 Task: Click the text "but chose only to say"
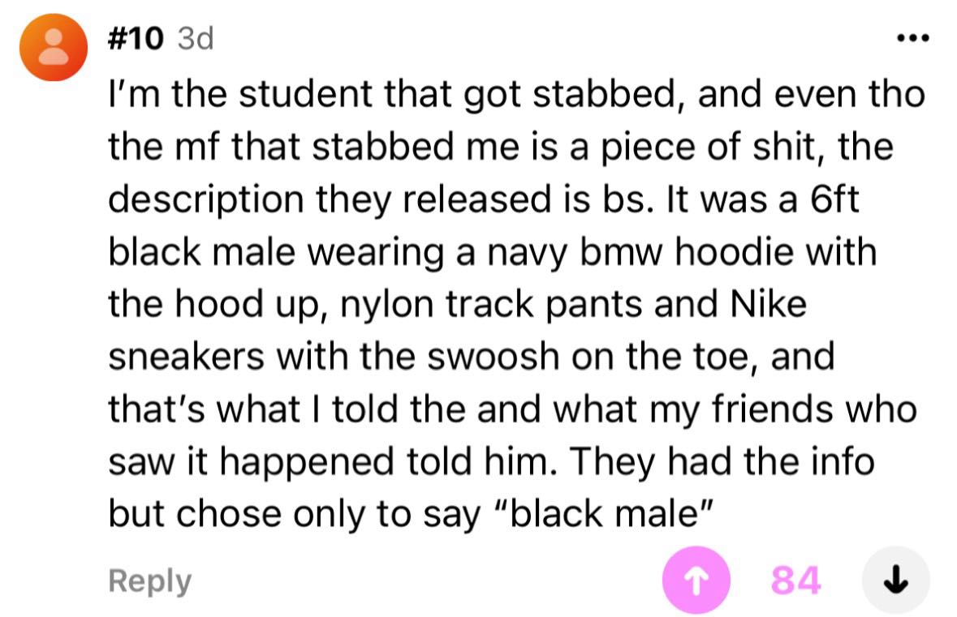click(x=292, y=514)
